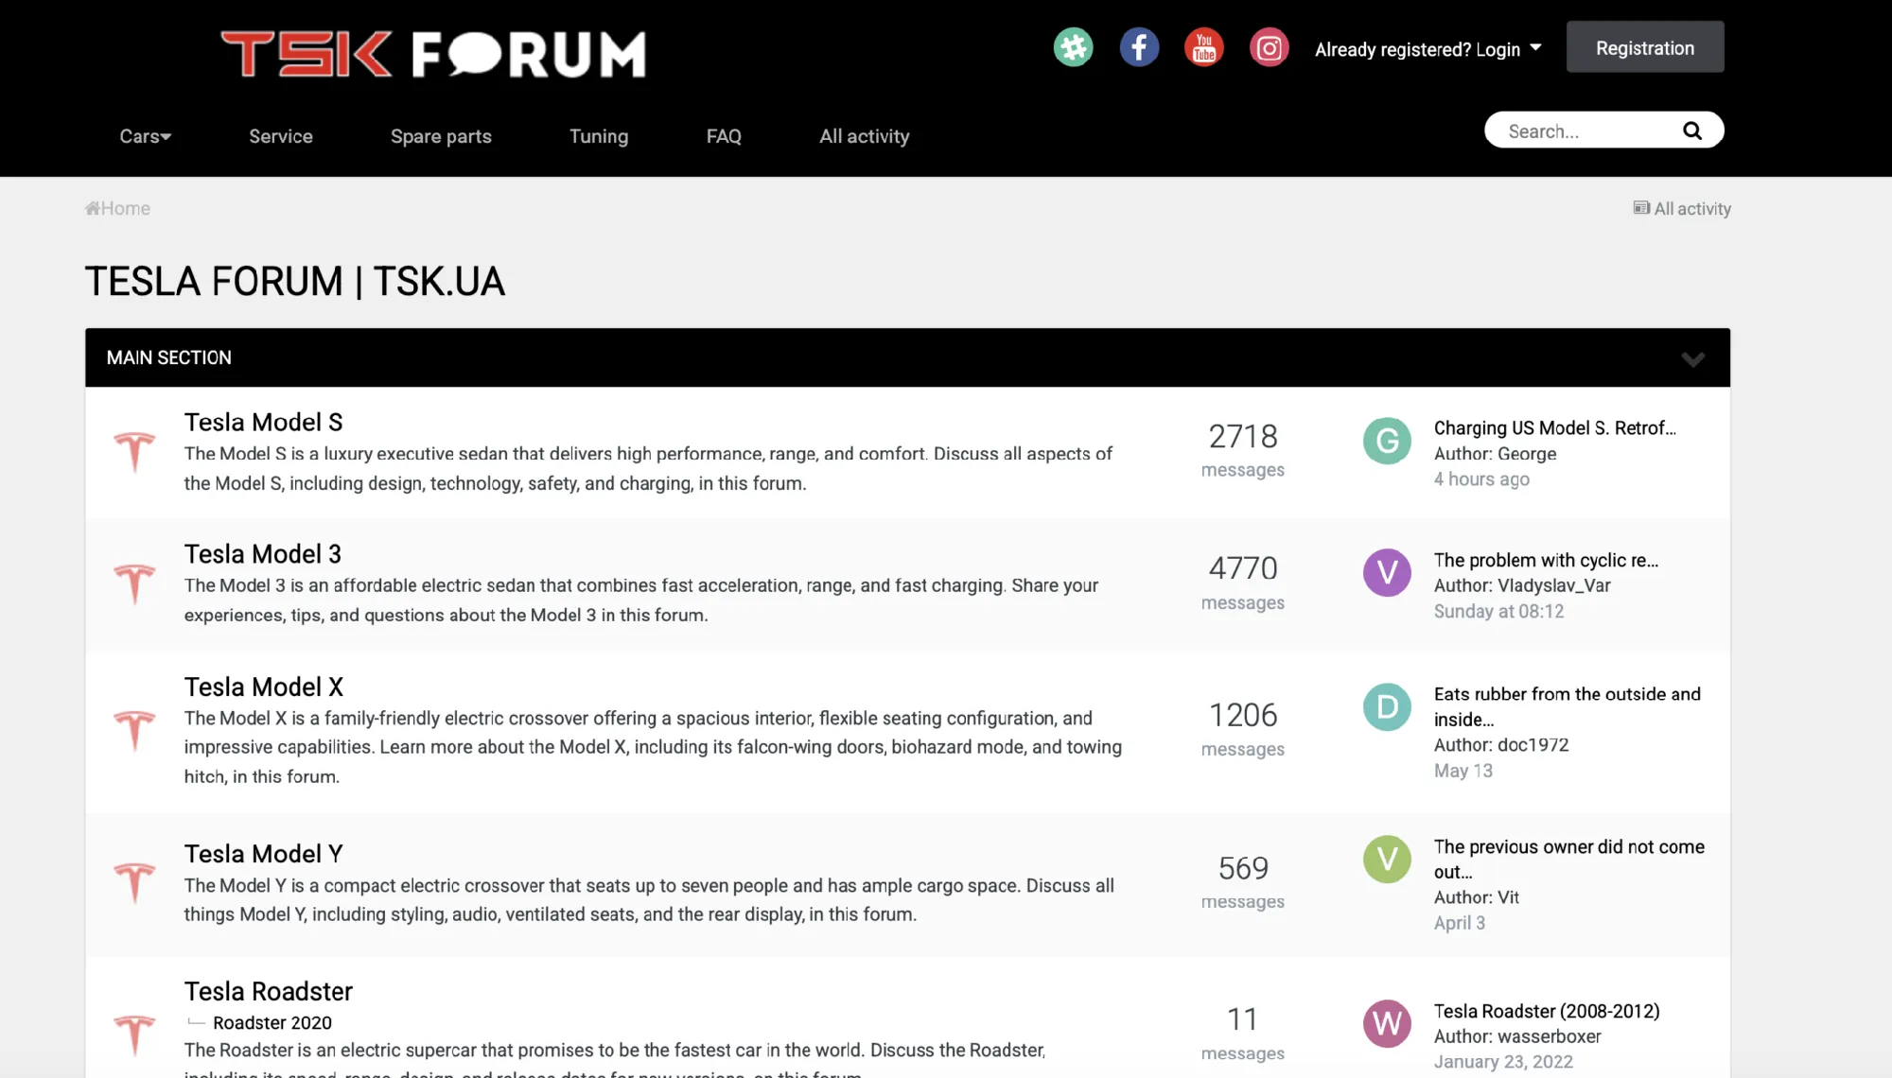Open the Service menu item
1892x1078 pixels.
pos(281,136)
